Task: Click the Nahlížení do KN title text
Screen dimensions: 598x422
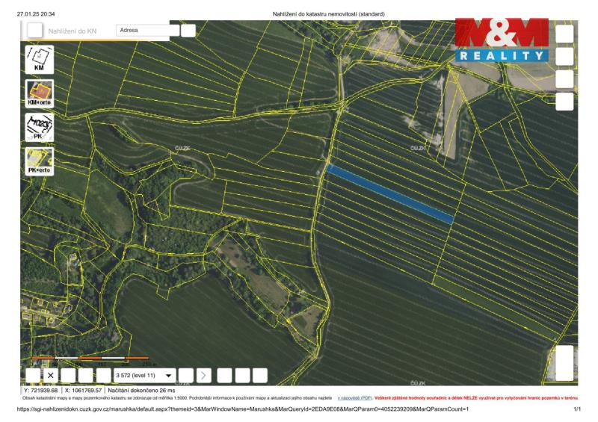Action: coord(73,31)
